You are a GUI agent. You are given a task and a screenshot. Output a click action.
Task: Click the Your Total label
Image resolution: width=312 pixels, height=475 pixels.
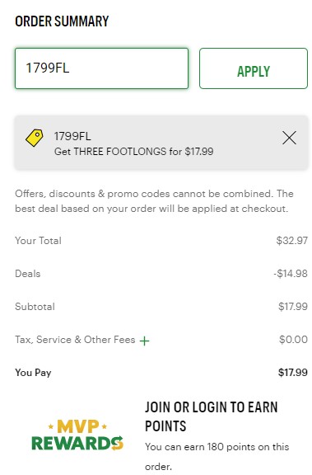pyautogui.click(x=38, y=241)
